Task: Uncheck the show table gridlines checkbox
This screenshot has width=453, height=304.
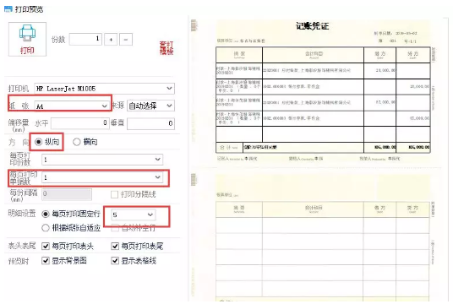Action: point(115,261)
